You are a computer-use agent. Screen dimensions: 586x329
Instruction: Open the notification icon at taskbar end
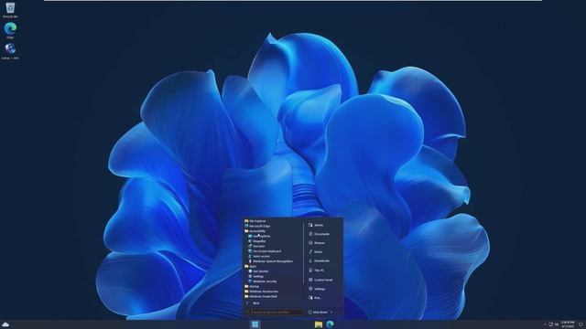(x=581, y=324)
